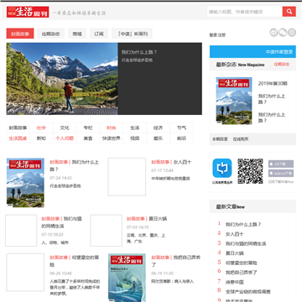Click the third gray circular social icon

(x=292, y=33)
